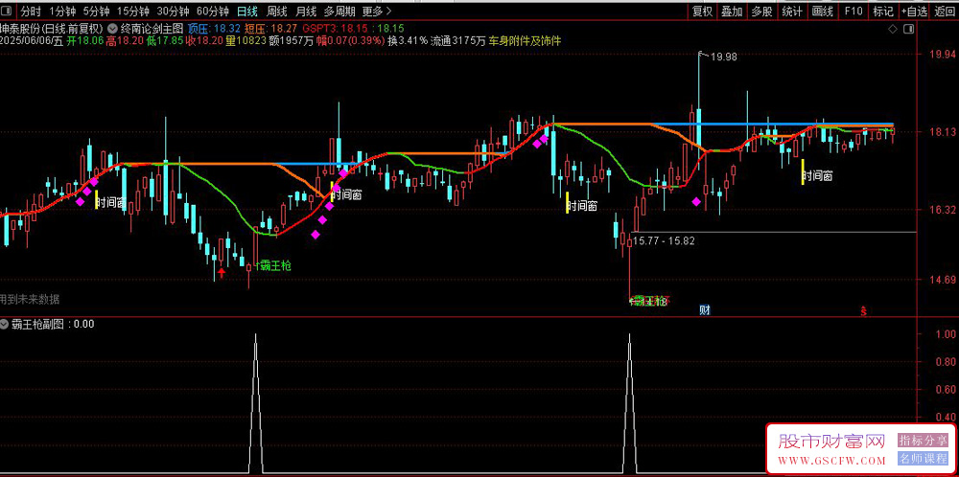
Task: Click the leftmost 时间窗 label
Action: pyautogui.click(x=111, y=202)
